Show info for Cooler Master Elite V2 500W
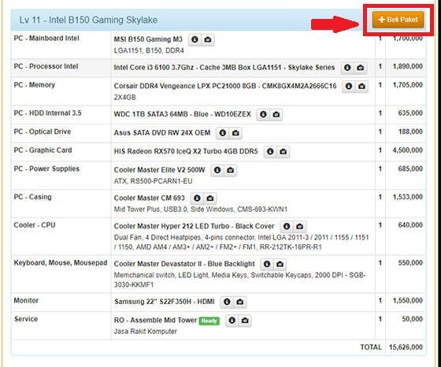 pyautogui.click(x=217, y=170)
